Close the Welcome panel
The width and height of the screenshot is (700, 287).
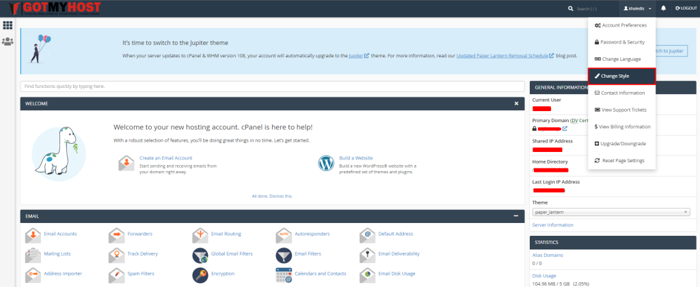[516, 104]
